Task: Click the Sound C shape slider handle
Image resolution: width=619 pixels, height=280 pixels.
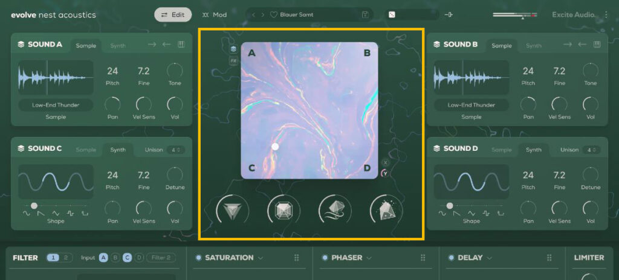Action: coord(34,205)
